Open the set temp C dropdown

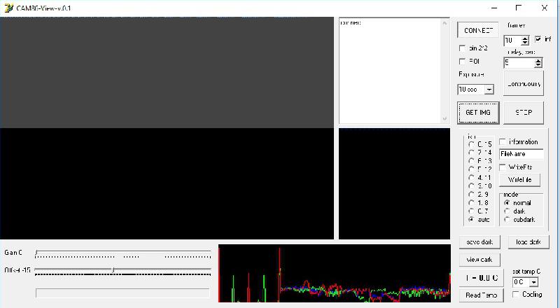click(x=533, y=282)
